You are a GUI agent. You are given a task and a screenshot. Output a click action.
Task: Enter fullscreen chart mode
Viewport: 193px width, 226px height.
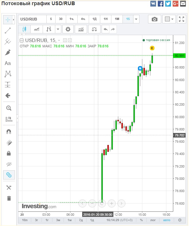coord(181,19)
